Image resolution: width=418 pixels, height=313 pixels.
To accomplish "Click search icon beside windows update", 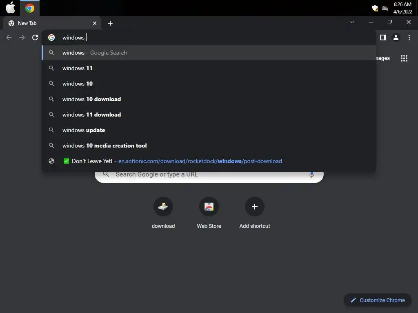I will coord(51,130).
